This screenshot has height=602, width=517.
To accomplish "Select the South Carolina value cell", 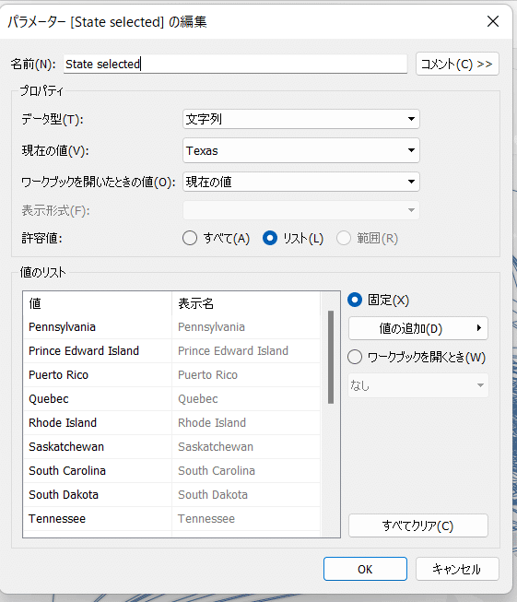I will [98, 471].
